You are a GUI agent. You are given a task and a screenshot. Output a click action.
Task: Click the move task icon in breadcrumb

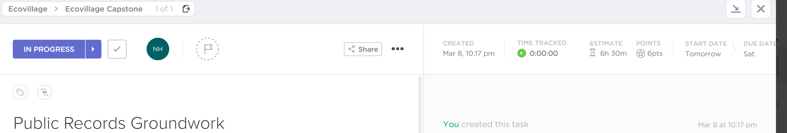(x=186, y=9)
